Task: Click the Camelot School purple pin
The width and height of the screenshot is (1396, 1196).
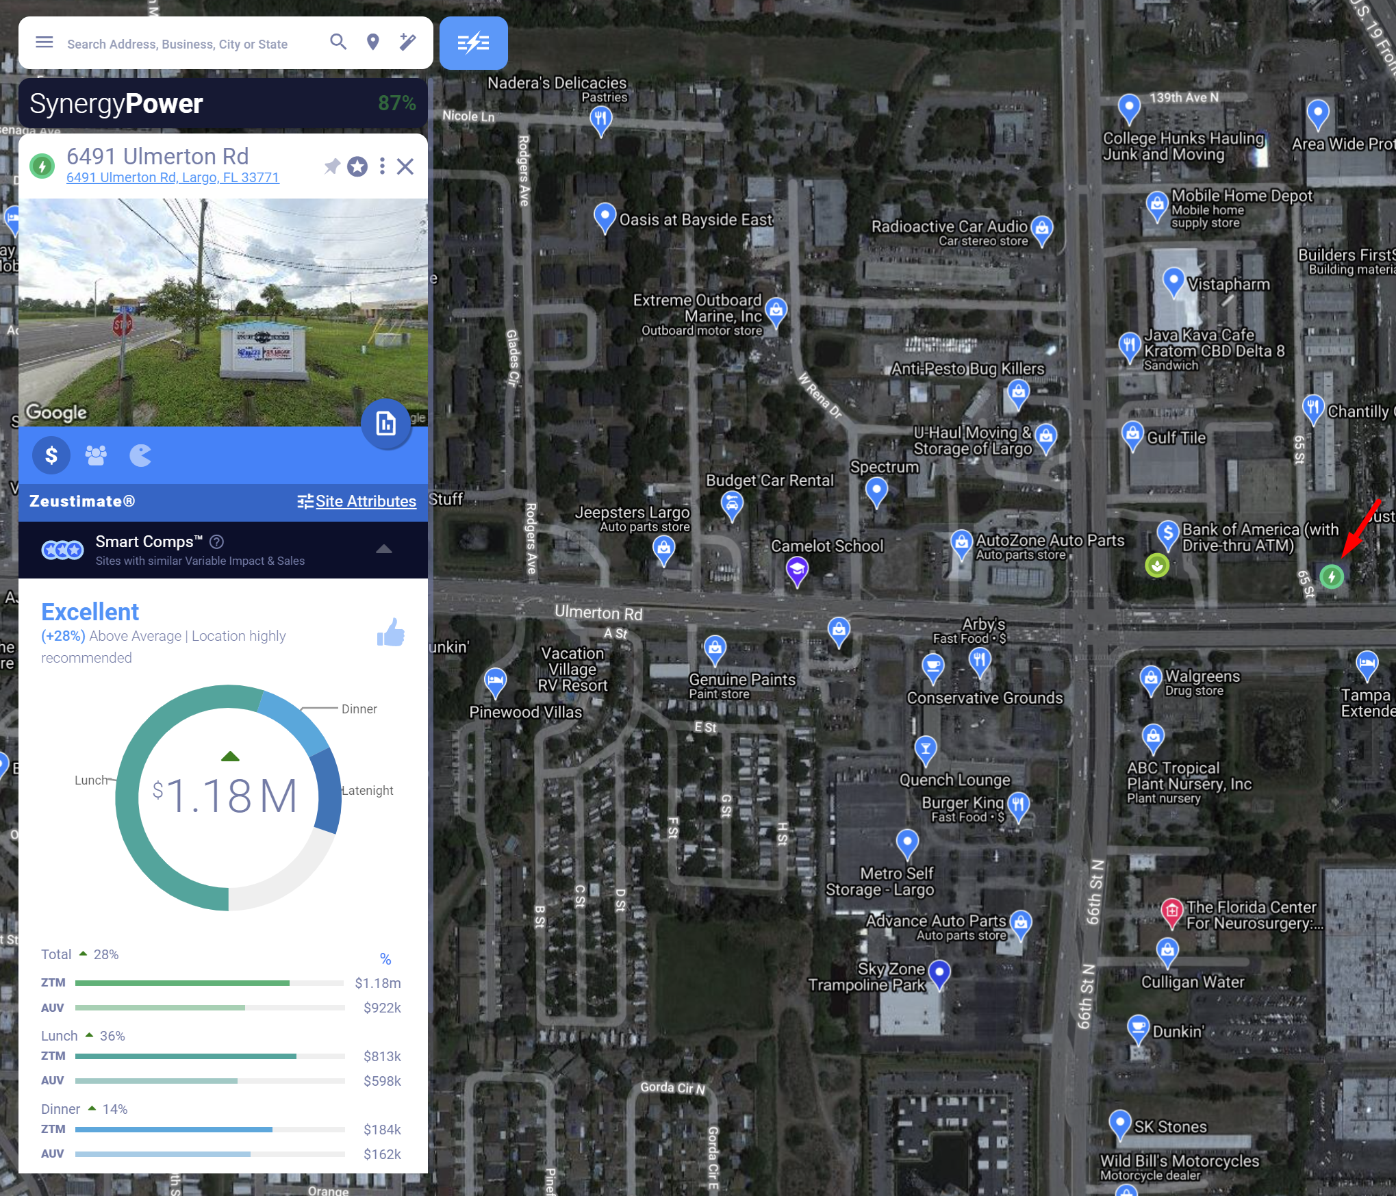Action: 797,571
